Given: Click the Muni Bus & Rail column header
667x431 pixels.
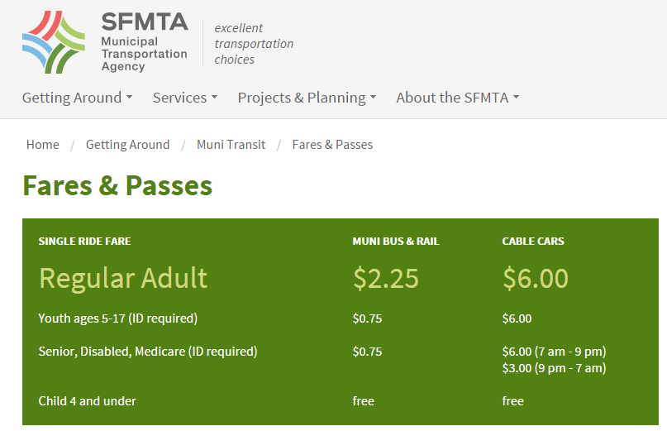Looking at the screenshot, I should (396, 242).
